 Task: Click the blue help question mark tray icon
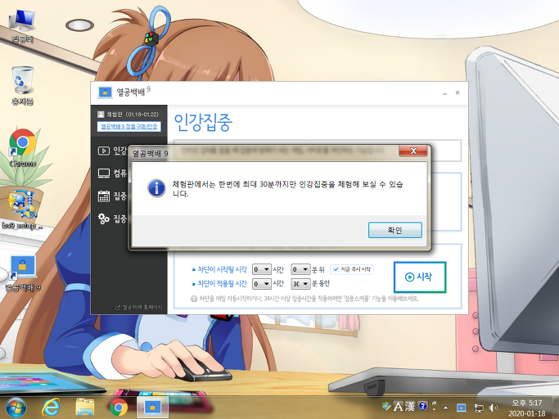click(x=423, y=406)
